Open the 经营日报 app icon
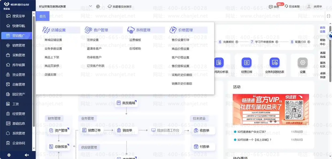 click(x=246, y=62)
